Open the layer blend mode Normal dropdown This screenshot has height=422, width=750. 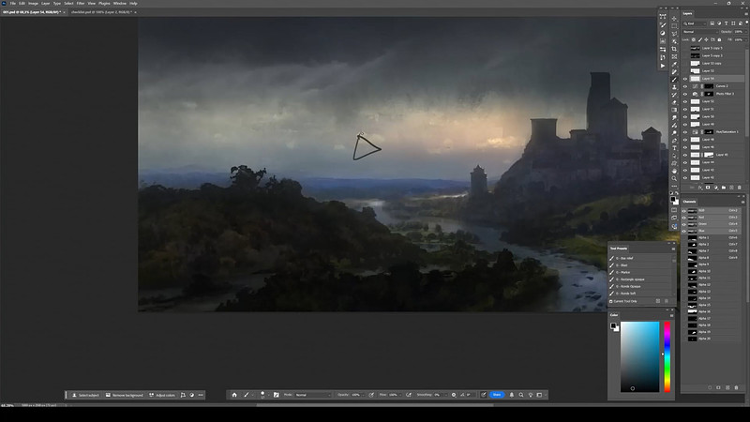(x=698, y=32)
